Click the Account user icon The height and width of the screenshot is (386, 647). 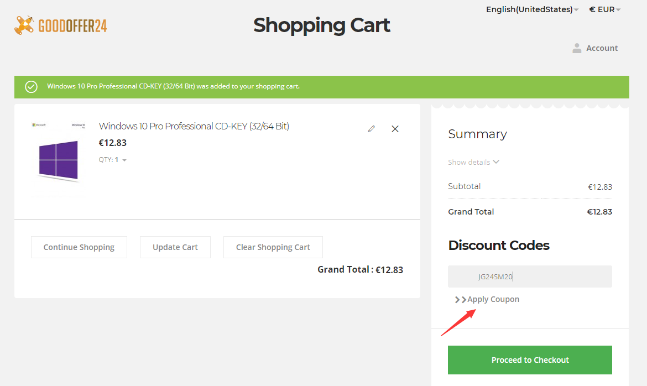tap(577, 48)
